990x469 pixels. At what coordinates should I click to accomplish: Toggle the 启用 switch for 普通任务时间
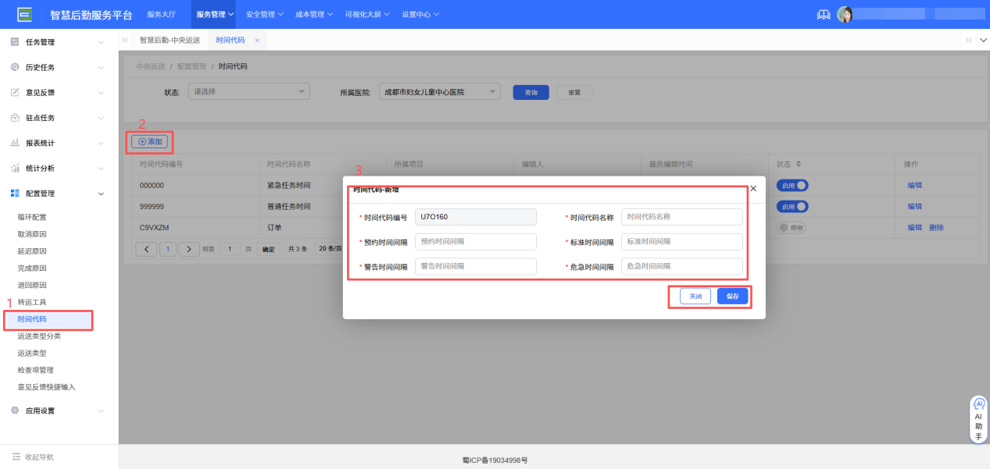[x=792, y=205]
